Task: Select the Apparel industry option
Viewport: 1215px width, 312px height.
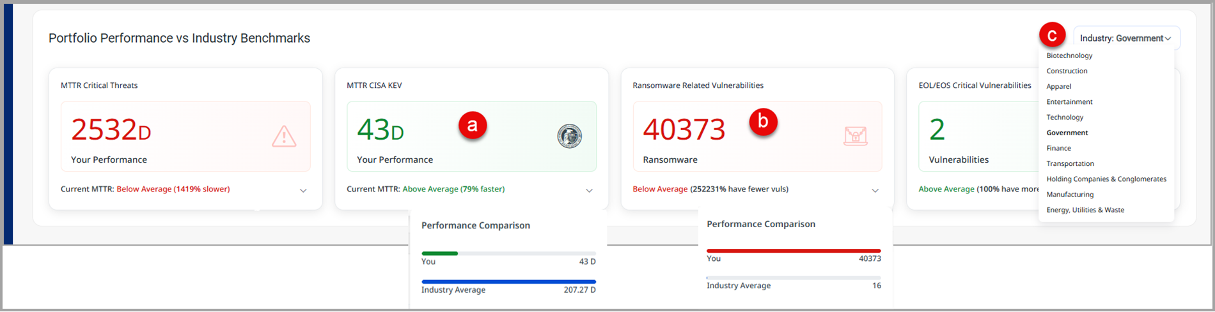Action: 1059,86
